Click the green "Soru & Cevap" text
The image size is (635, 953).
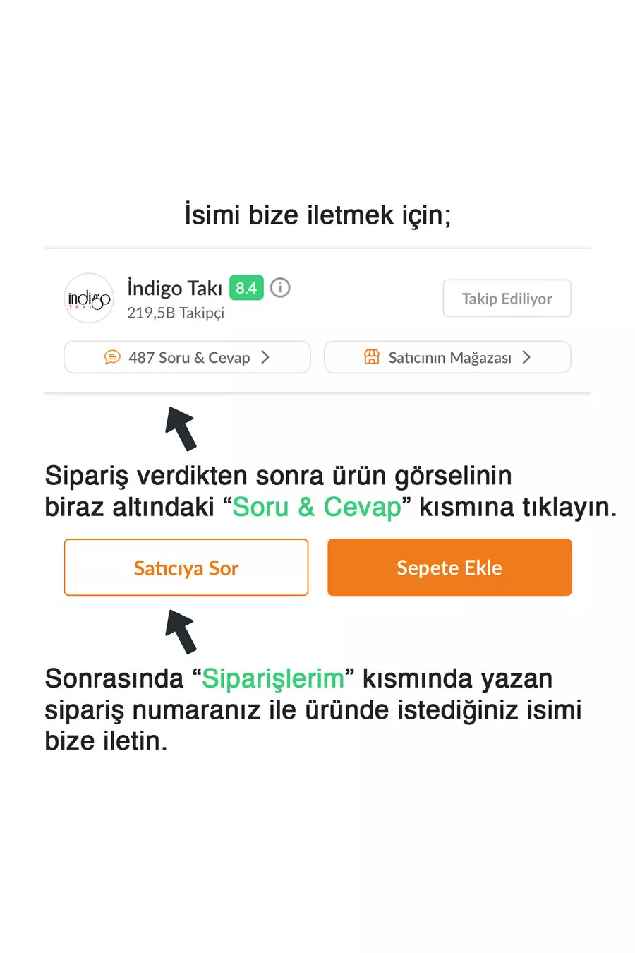pyautogui.click(x=317, y=507)
